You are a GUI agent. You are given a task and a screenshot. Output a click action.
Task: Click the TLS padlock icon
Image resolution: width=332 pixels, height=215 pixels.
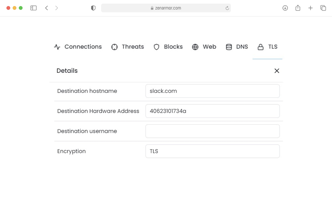[260, 47]
